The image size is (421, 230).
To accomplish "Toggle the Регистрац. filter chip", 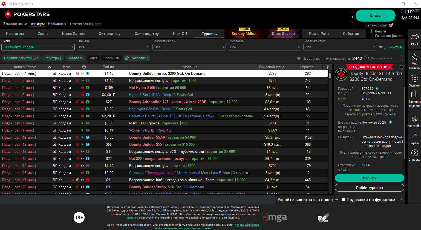I will tap(53, 58).
